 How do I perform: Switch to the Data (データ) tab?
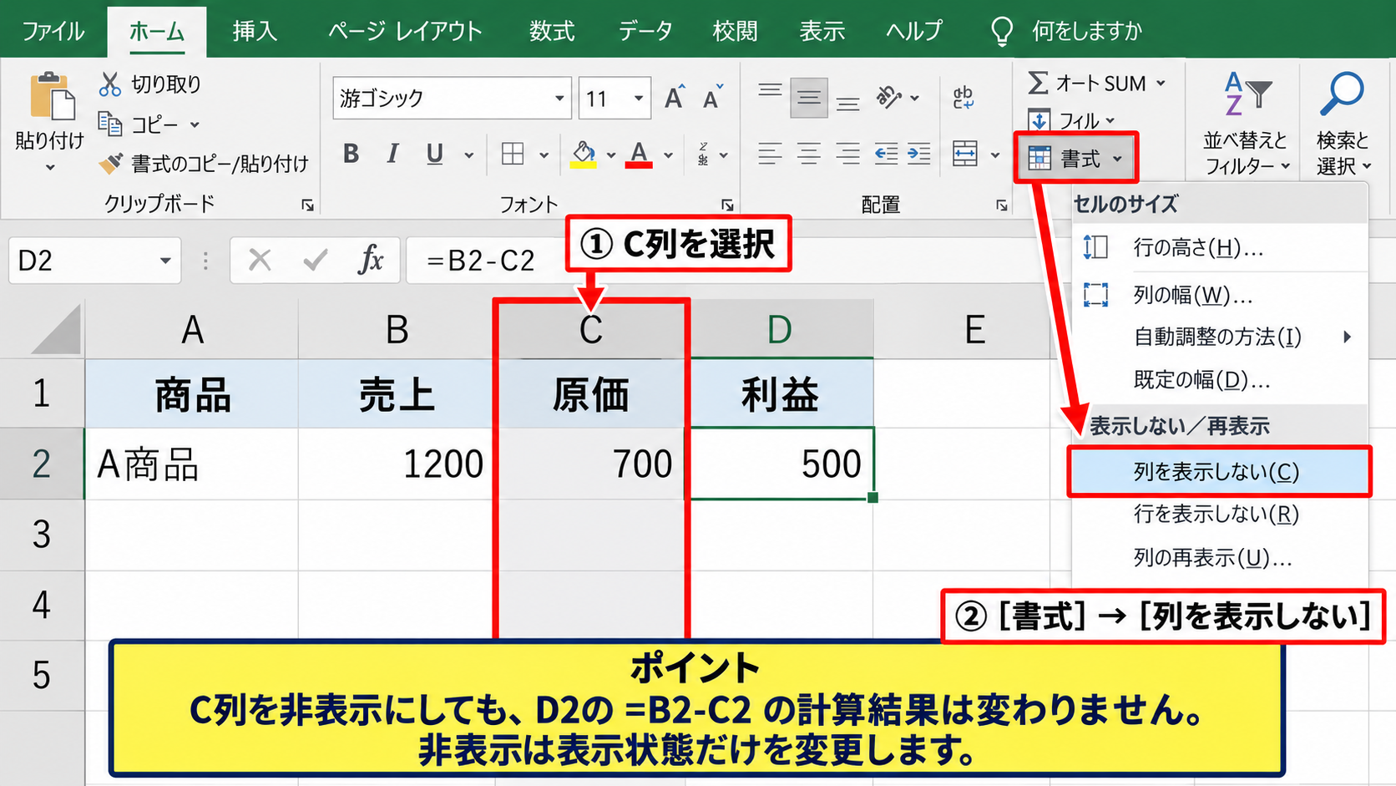tap(645, 31)
